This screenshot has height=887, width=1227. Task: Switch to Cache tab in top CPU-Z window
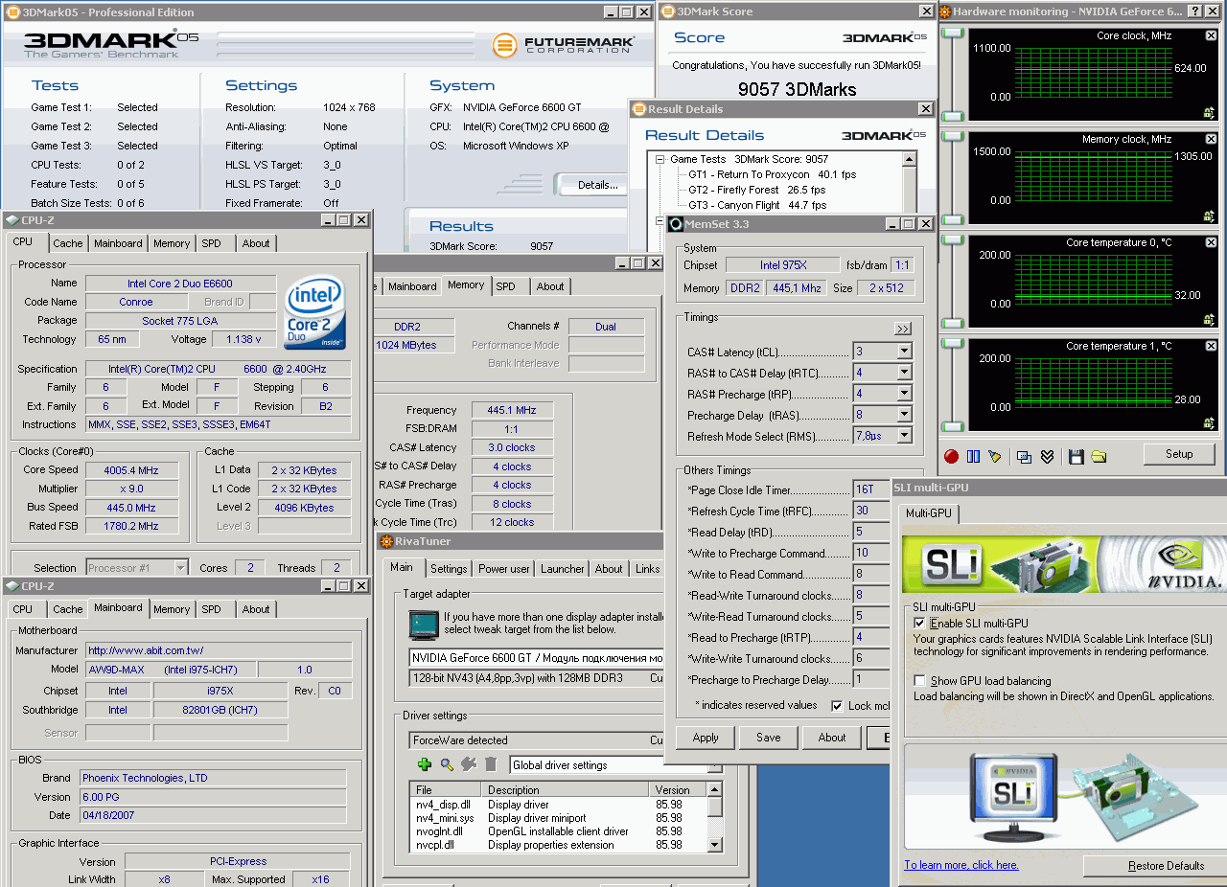tap(68, 243)
